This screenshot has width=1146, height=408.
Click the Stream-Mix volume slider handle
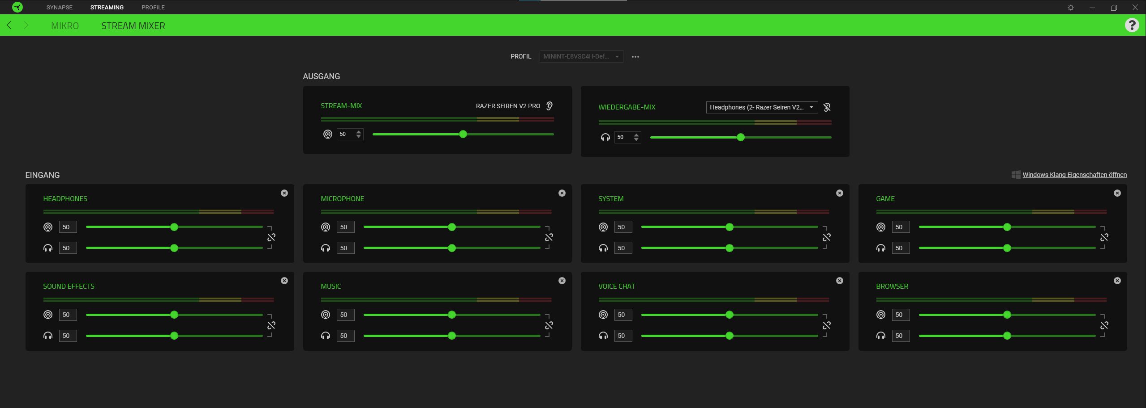pyautogui.click(x=463, y=134)
